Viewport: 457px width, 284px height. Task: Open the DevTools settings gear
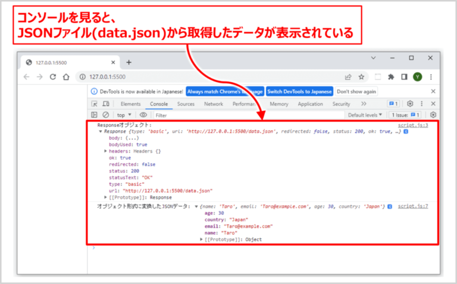tap(410, 104)
